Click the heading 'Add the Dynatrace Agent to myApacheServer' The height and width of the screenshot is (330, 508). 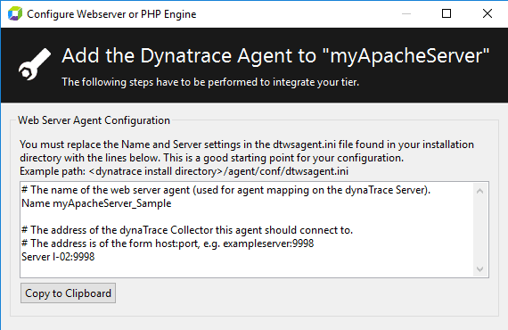pos(275,56)
